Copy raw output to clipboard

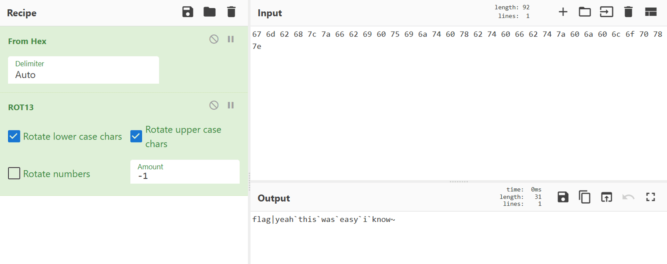point(585,197)
